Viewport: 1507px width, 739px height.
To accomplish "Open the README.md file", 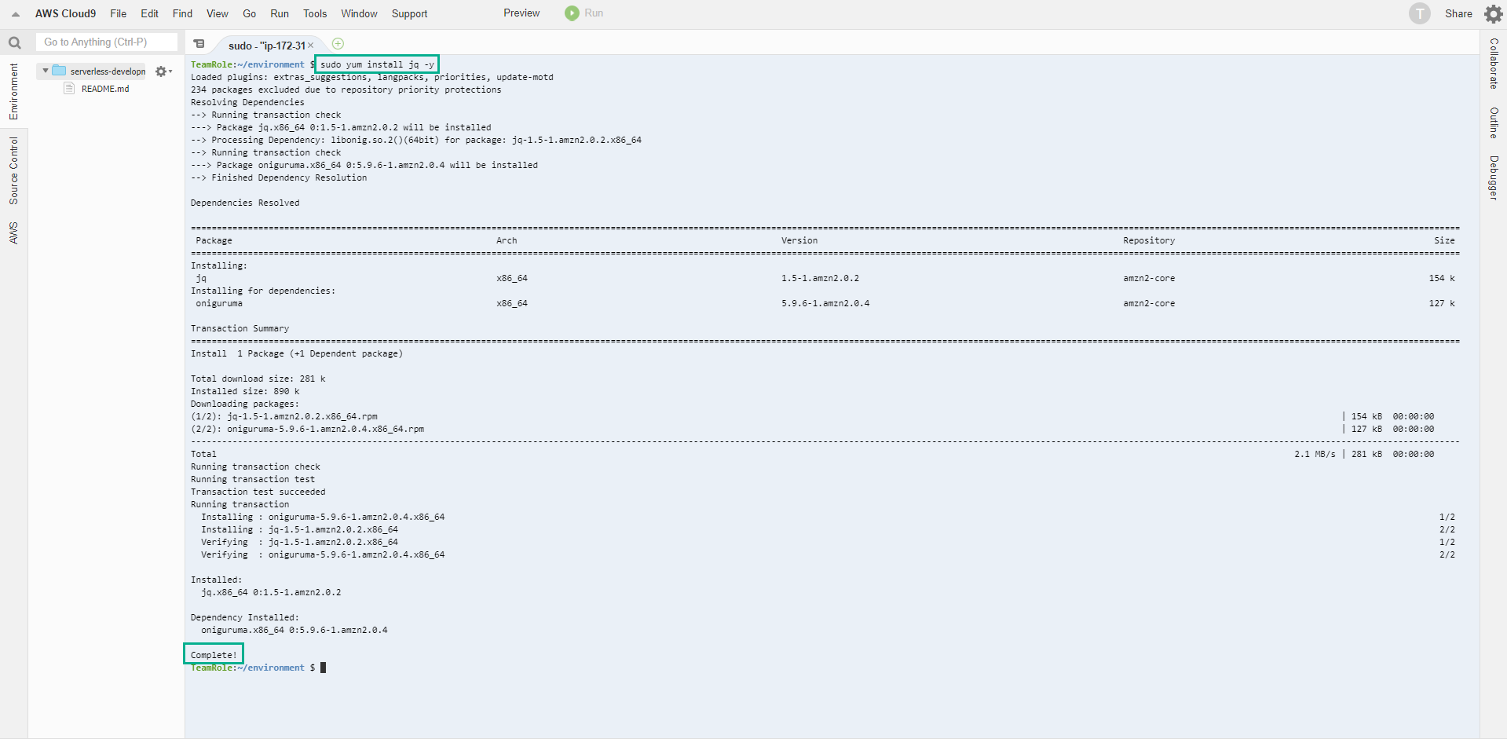I will pyautogui.click(x=105, y=89).
